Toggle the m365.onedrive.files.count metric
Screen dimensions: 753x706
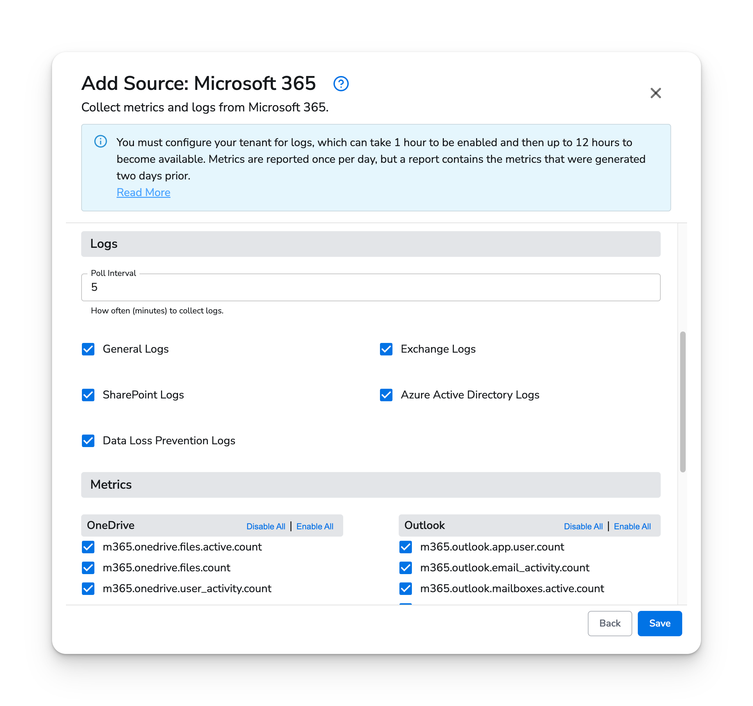coord(88,568)
